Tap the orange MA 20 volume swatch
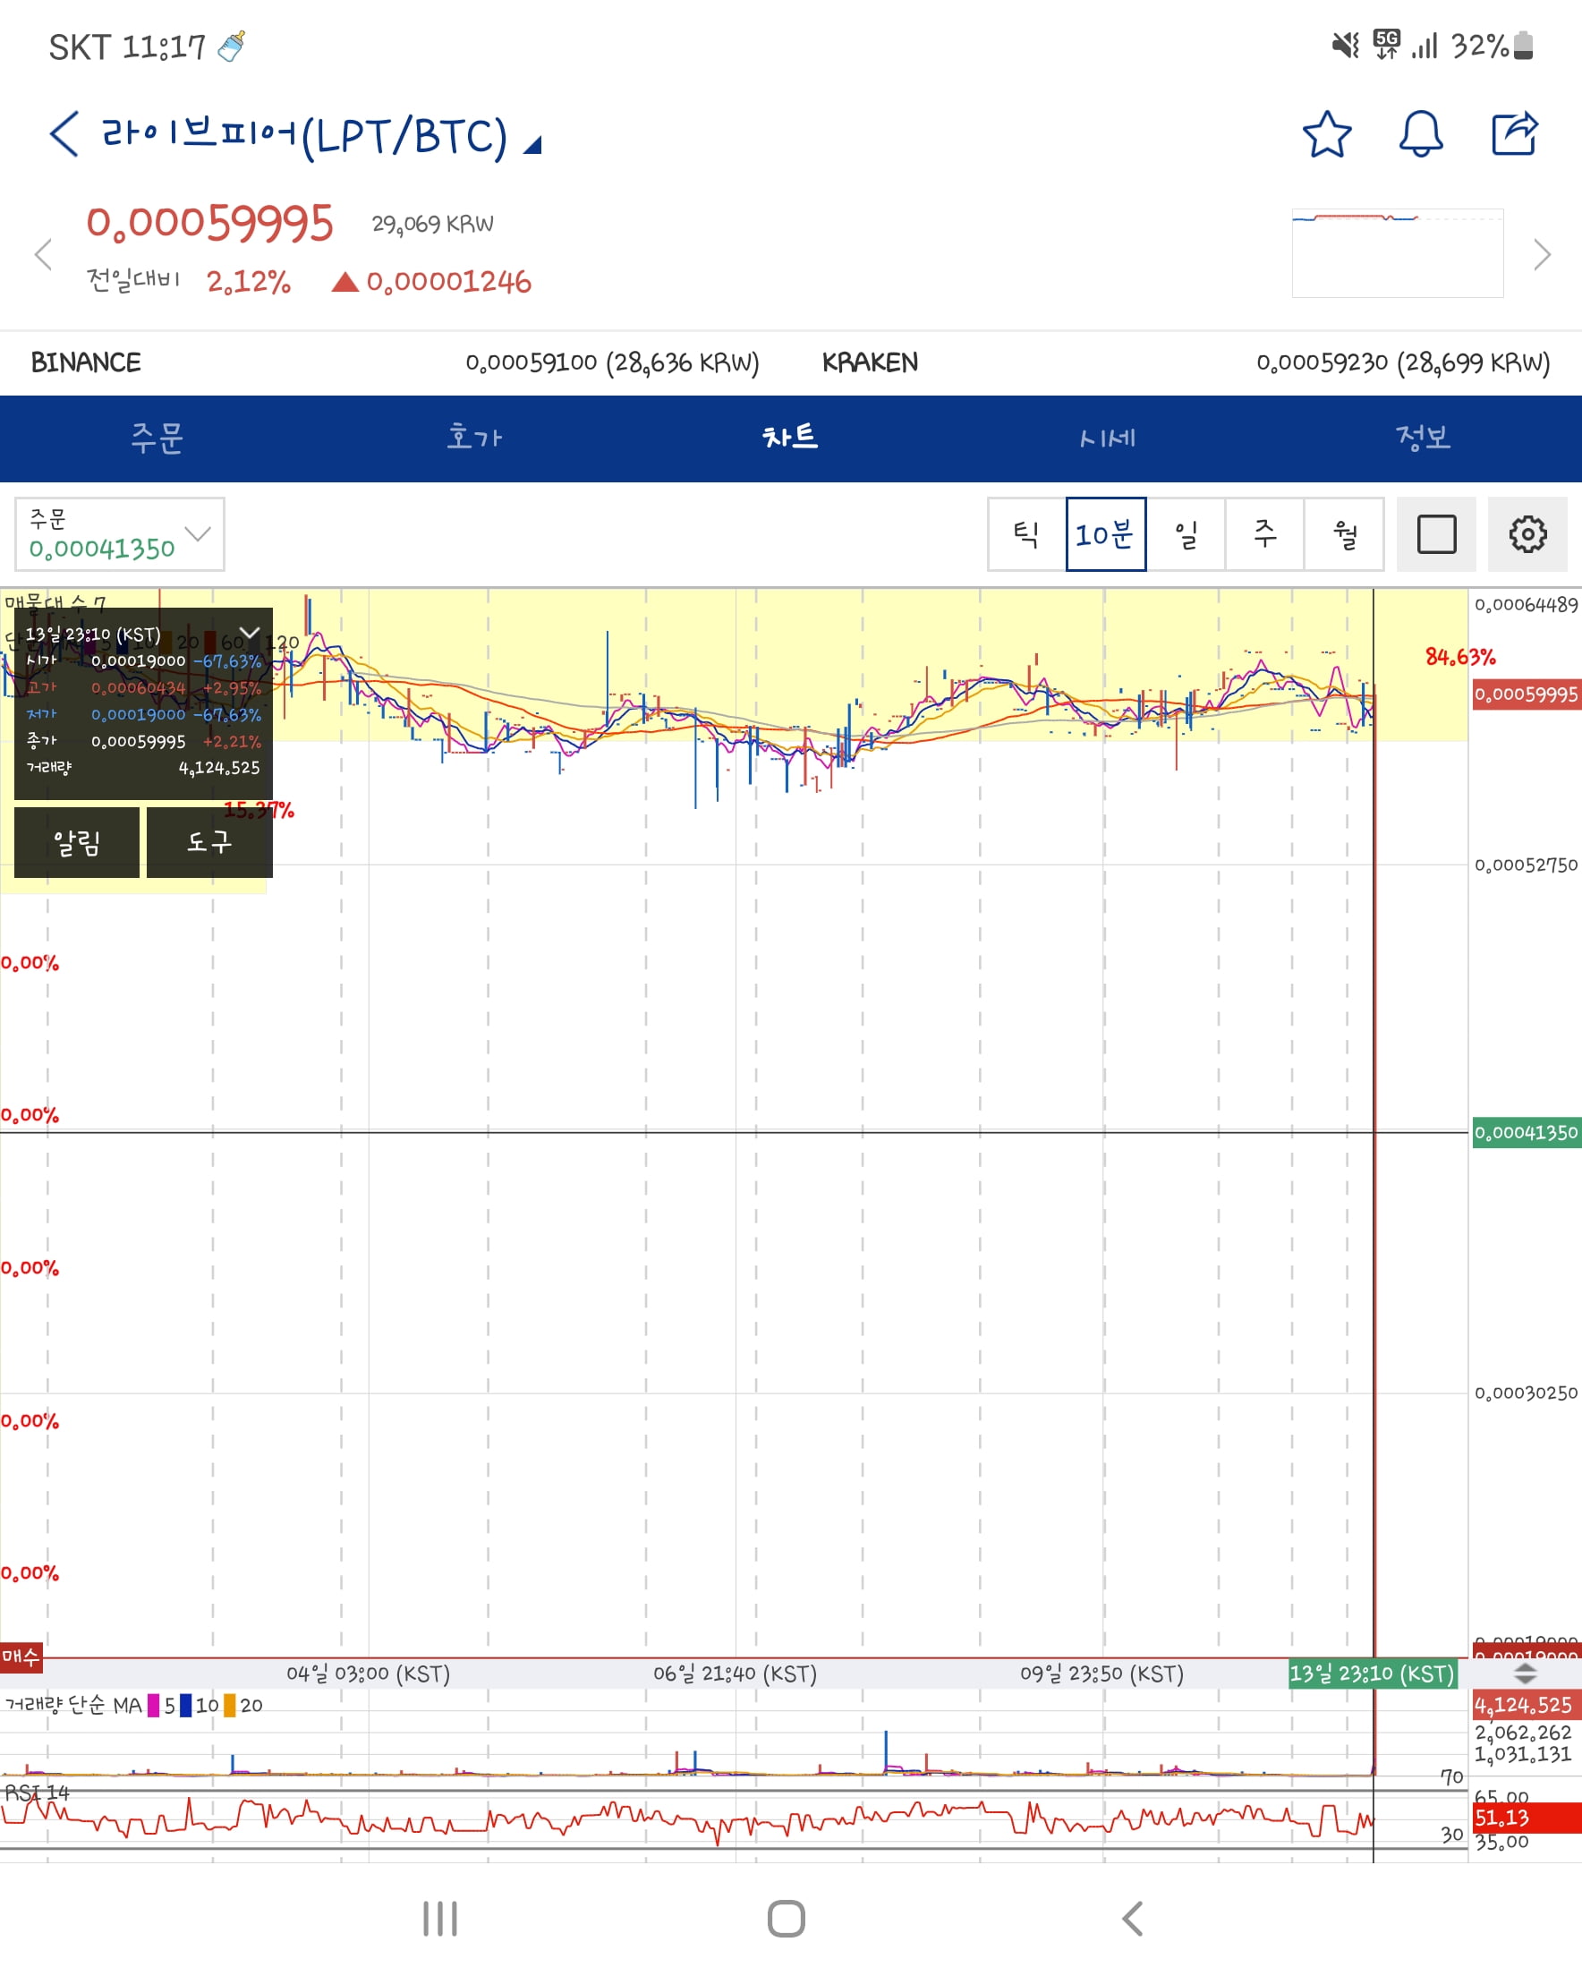The height and width of the screenshot is (1976, 1582). (x=230, y=1706)
